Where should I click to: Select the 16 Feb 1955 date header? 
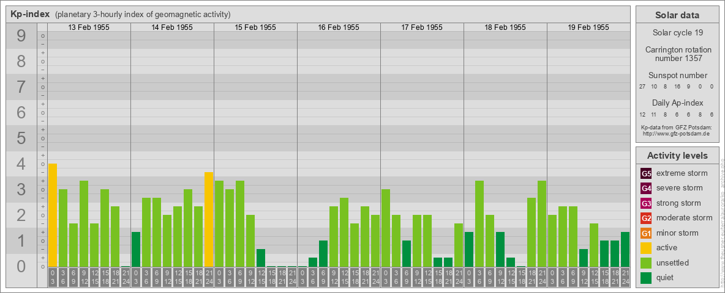[339, 27]
